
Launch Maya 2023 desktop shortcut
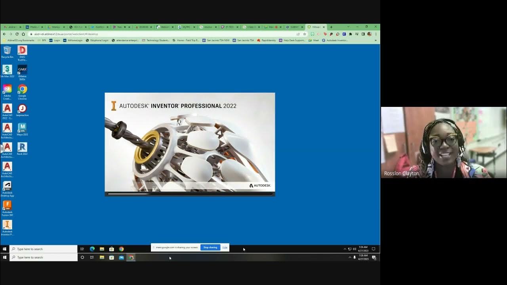(x=22, y=129)
